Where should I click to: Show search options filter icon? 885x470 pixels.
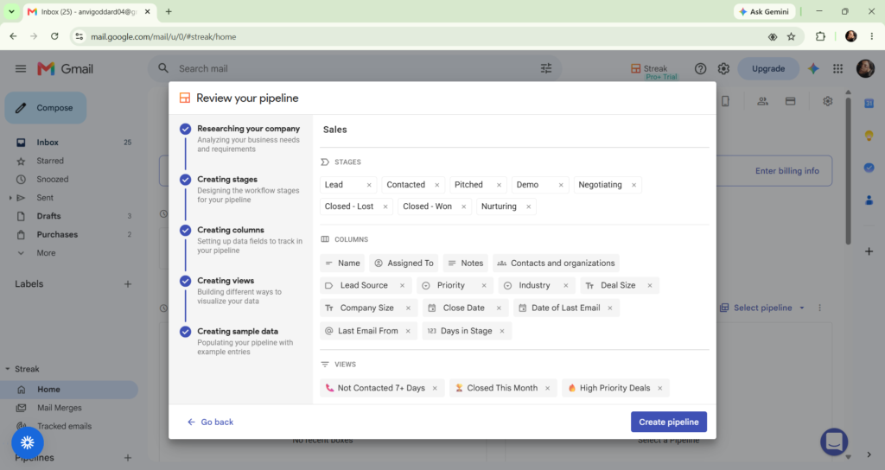tap(546, 69)
